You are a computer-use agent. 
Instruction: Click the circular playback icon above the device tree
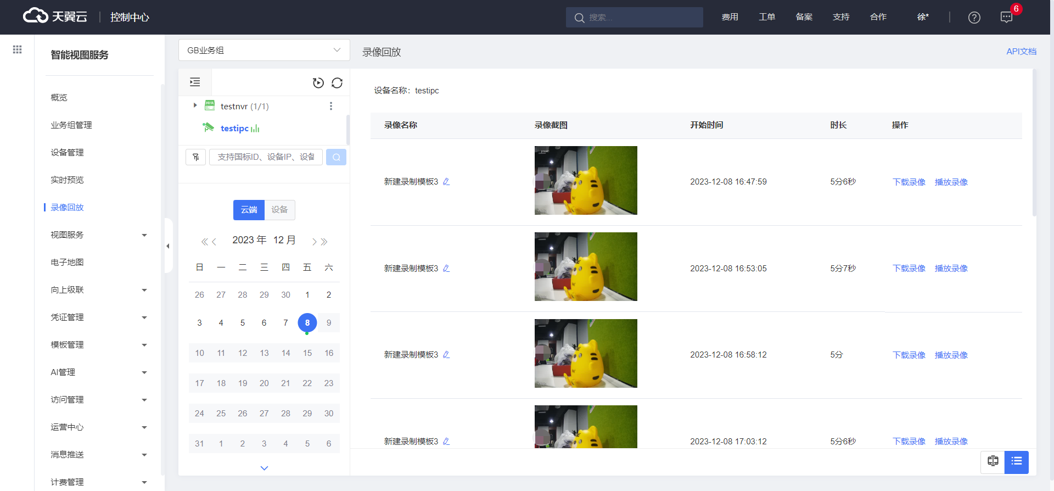(318, 83)
